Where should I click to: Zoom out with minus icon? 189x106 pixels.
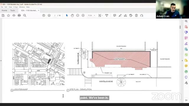click(x=78, y=15)
